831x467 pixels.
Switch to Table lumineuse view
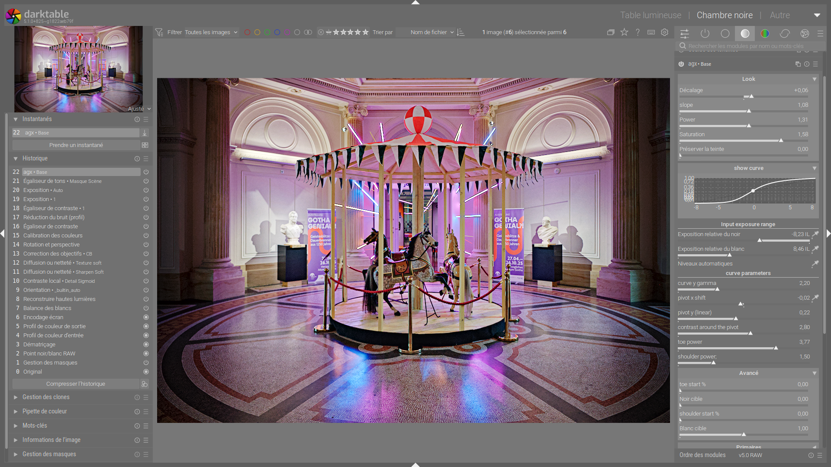[x=650, y=15]
